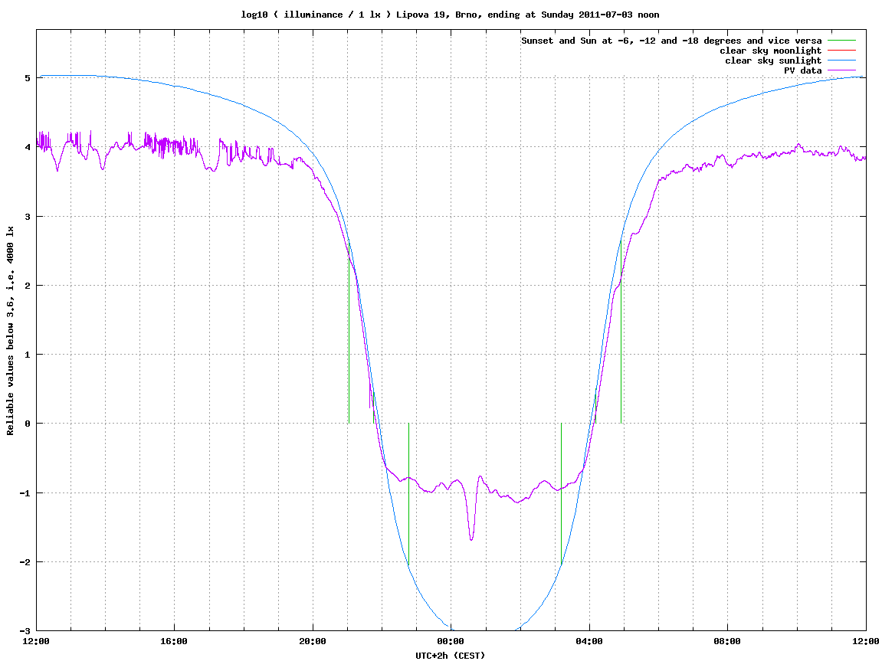Screen dimensions: 882x661
Task: Click the y-axis tick label -3
Action: point(25,630)
